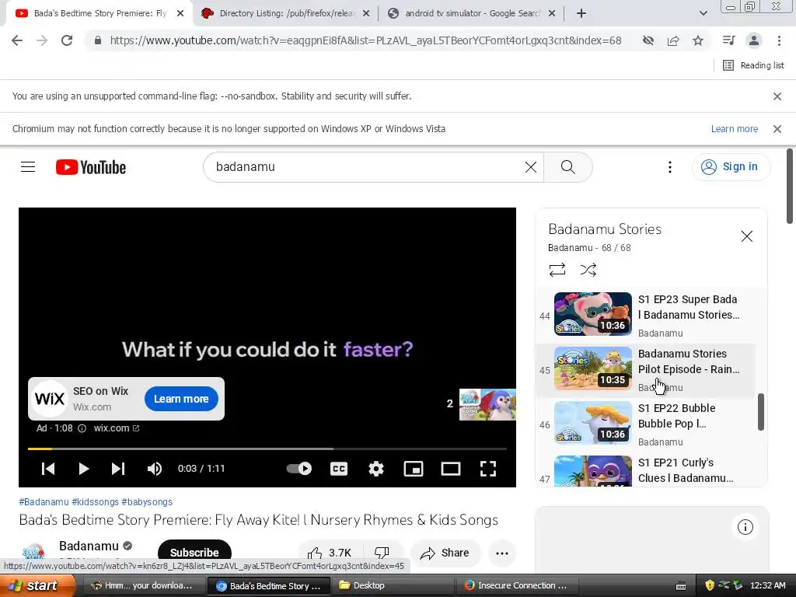This screenshot has height=597, width=796.
Task: Mute the video volume
Action: pos(155,469)
